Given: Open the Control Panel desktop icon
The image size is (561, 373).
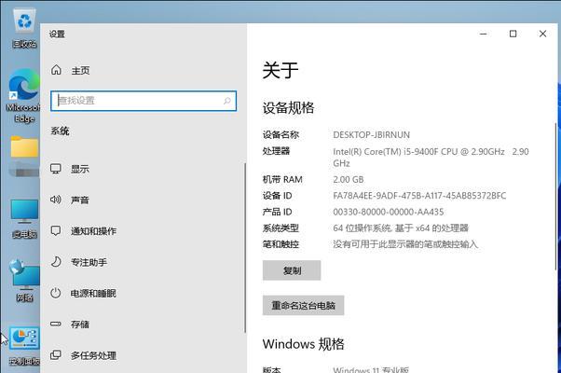Looking at the screenshot, I should tap(24, 346).
